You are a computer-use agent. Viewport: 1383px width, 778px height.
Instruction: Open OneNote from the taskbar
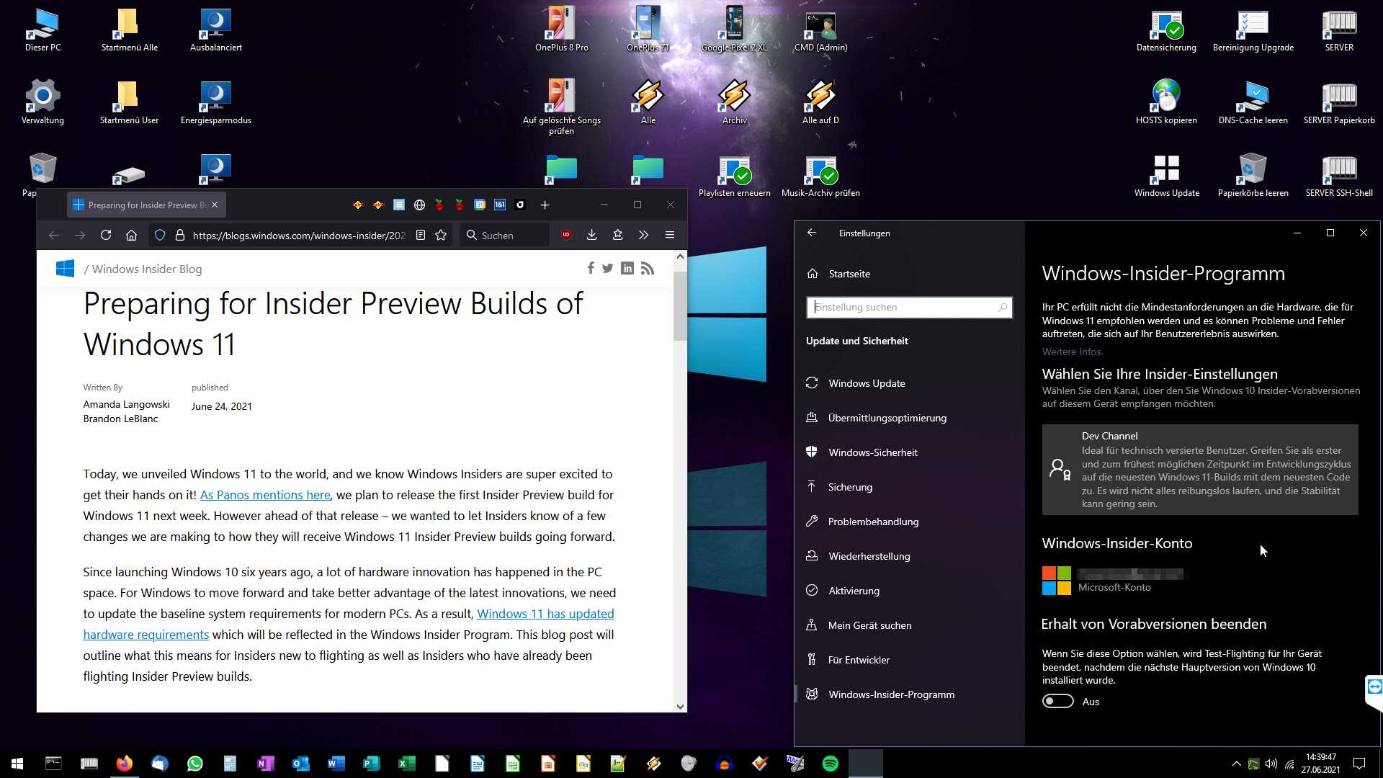click(x=265, y=764)
